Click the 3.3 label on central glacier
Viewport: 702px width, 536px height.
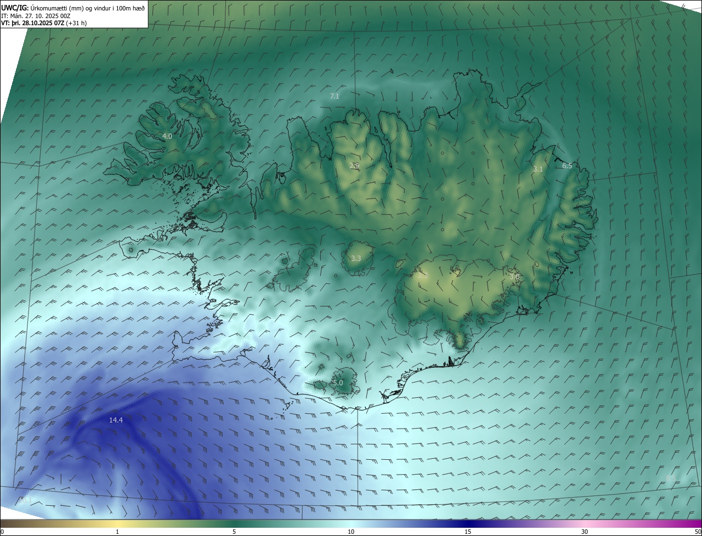[x=356, y=258]
